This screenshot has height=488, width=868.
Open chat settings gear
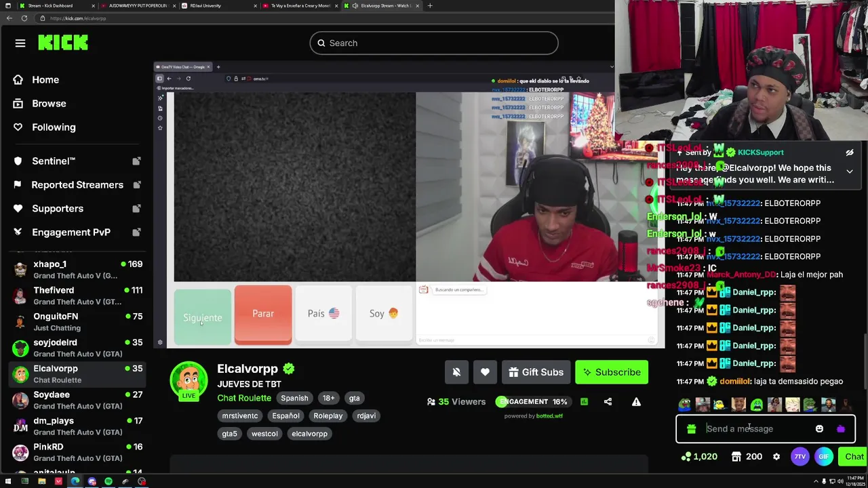[776, 457]
